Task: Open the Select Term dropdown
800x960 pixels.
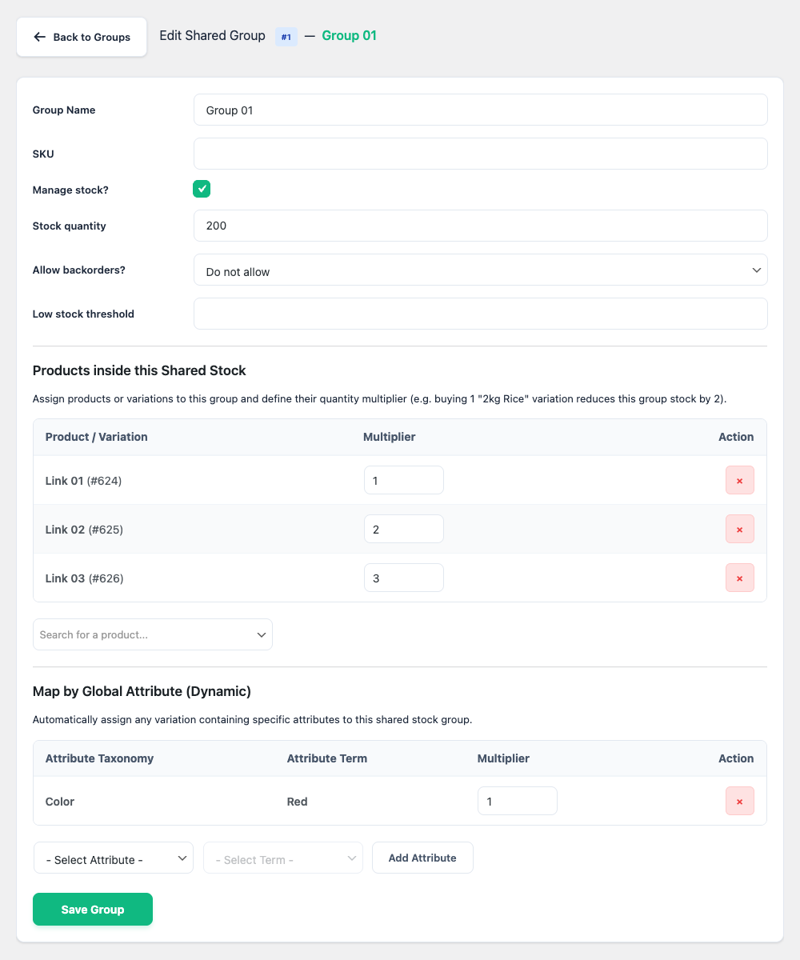Action: click(x=282, y=858)
